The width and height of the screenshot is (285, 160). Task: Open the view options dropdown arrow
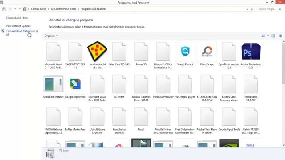[268, 36]
